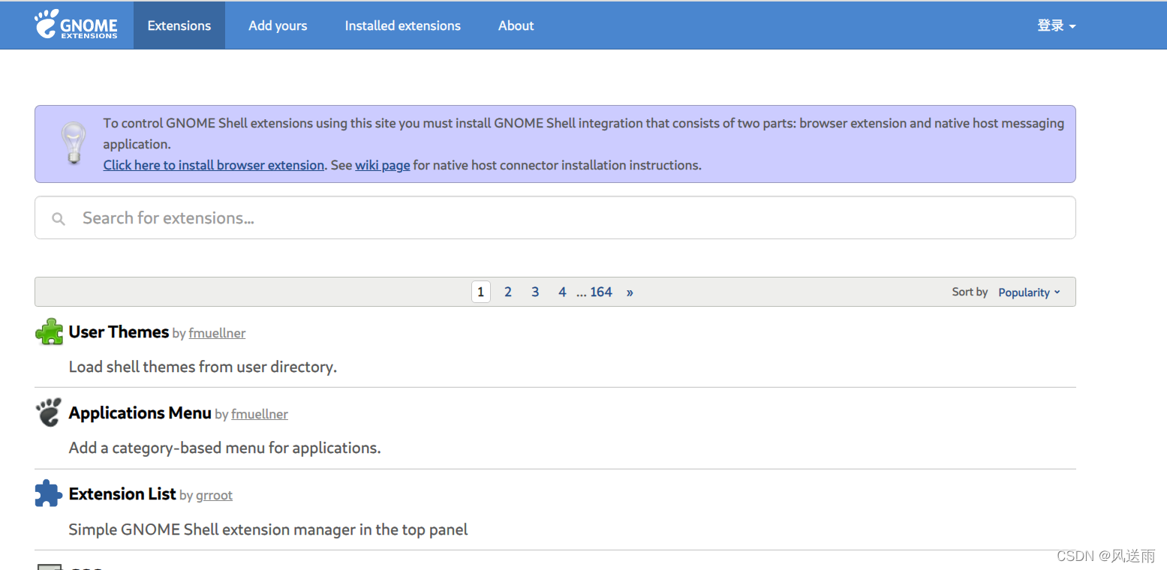Open fmuellner author link beside User Themes
Viewport: 1167px width, 570px height.
tap(217, 333)
